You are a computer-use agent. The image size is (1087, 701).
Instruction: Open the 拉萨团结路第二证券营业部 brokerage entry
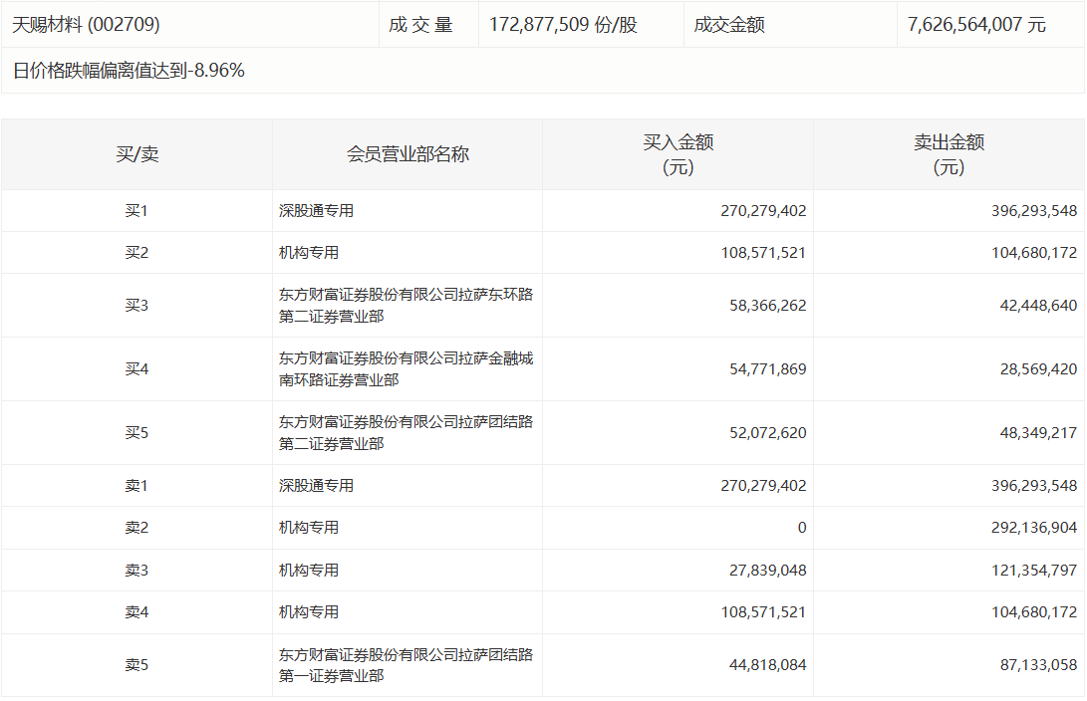coord(406,433)
